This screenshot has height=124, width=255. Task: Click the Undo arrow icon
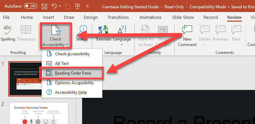[54, 6]
